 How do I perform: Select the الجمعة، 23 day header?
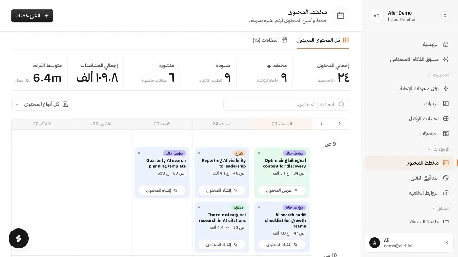pyautogui.click(x=282, y=124)
